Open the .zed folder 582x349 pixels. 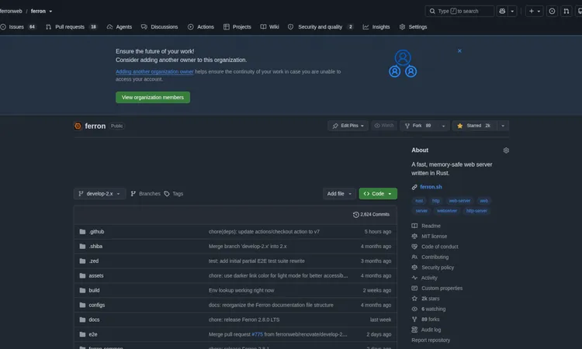pos(94,261)
